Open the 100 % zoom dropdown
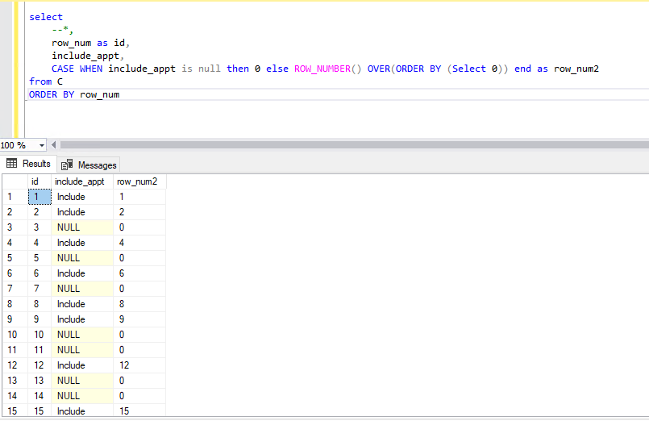Image resolution: width=649 pixels, height=421 pixels. pos(41,145)
